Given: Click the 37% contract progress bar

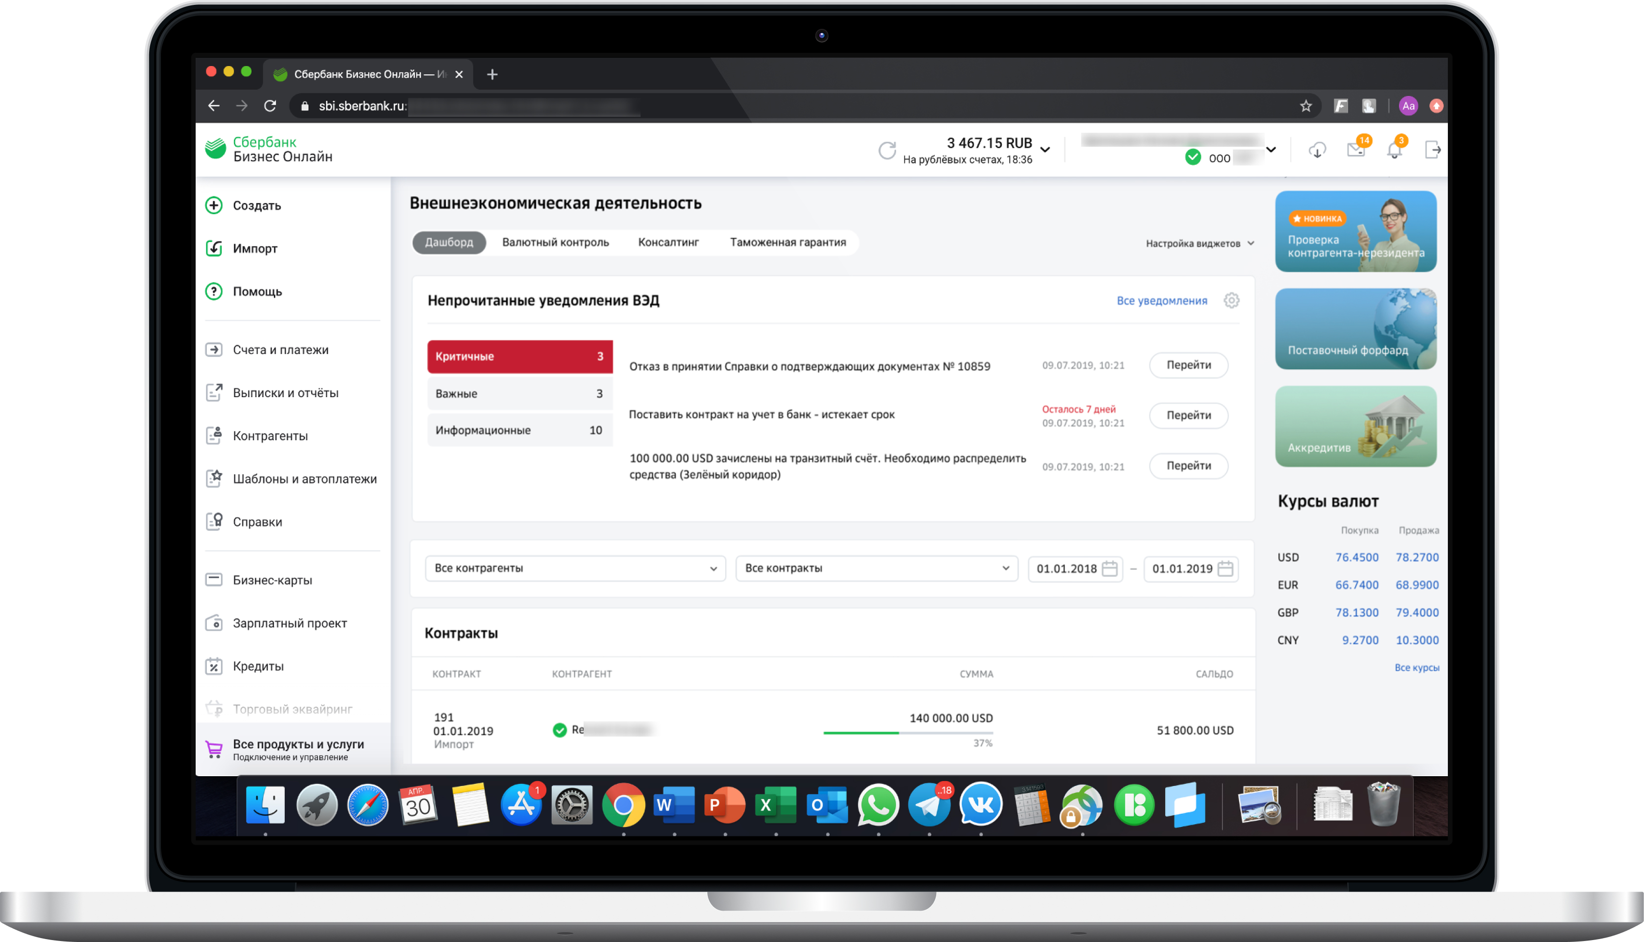Looking at the screenshot, I should click(x=908, y=733).
